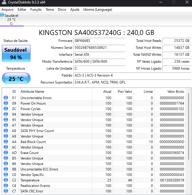192x195 pixels.
Task: Click the 25 °C temperature button
Action: pyautogui.click(x=16, y=79)
